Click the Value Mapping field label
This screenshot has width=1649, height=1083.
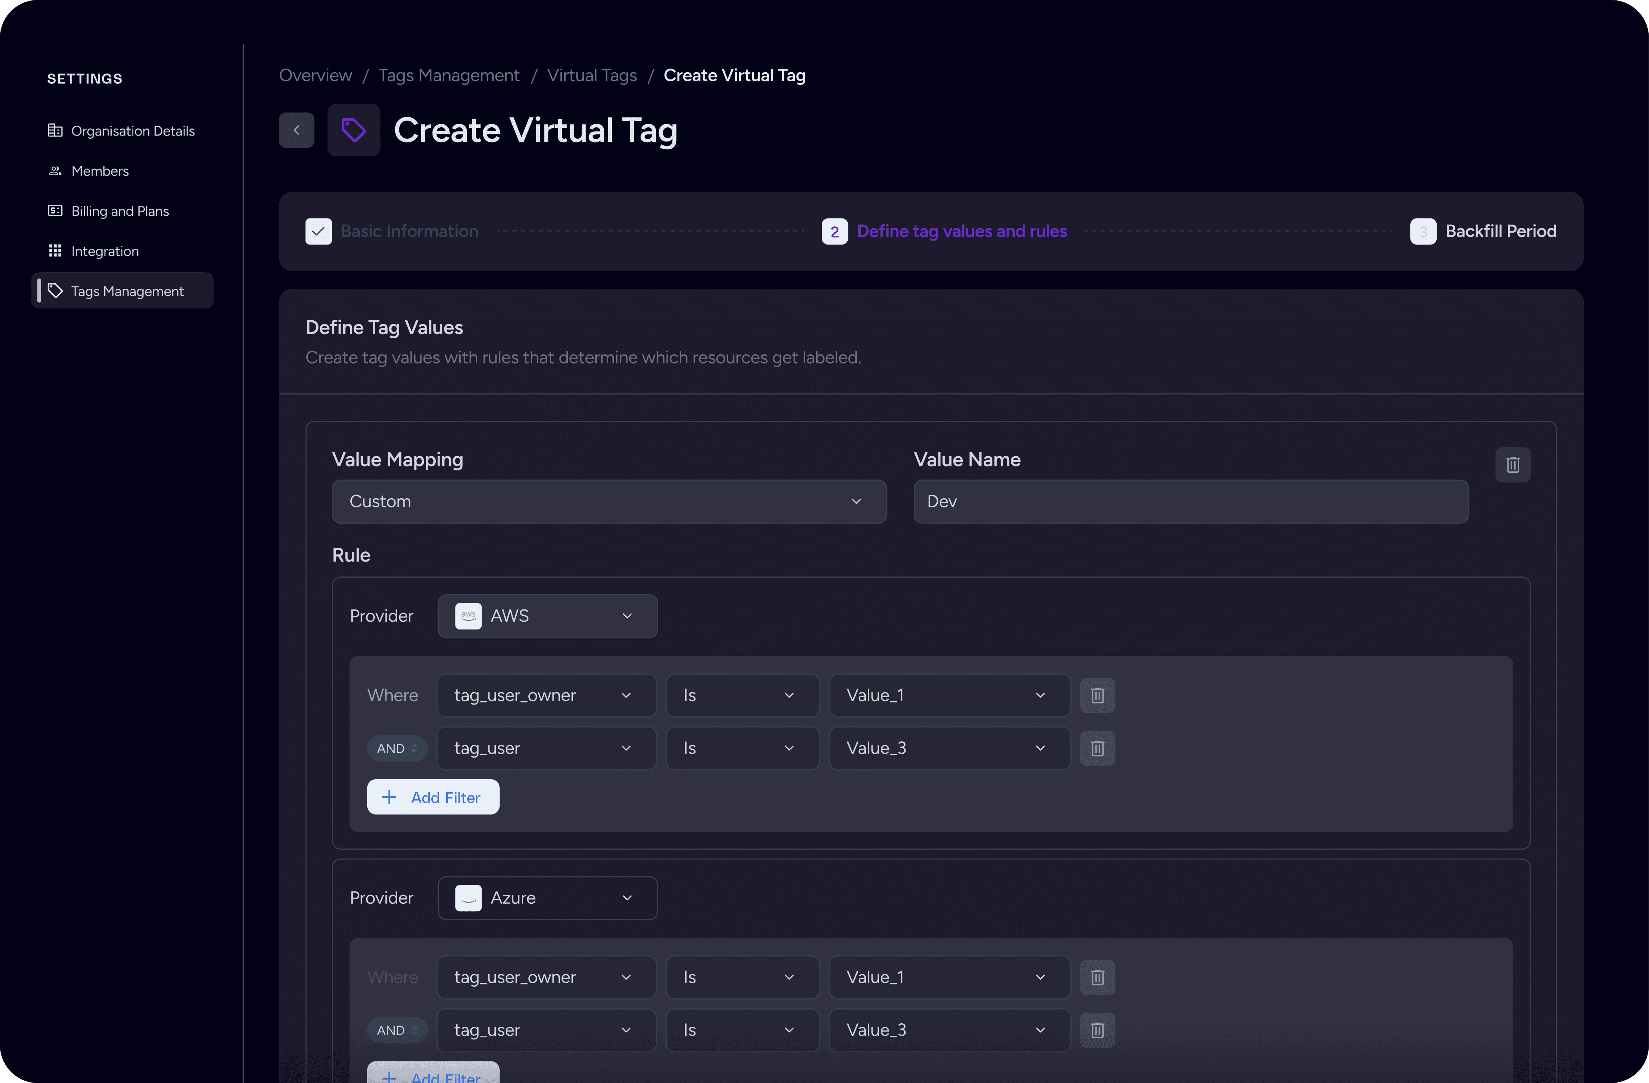398,460
